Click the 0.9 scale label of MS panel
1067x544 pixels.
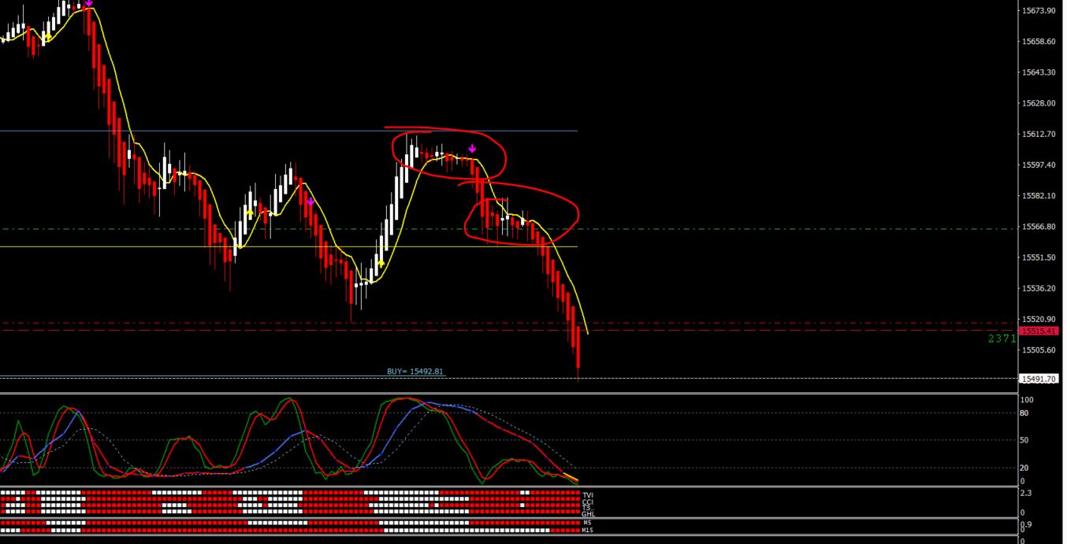tap(1024, 524)
